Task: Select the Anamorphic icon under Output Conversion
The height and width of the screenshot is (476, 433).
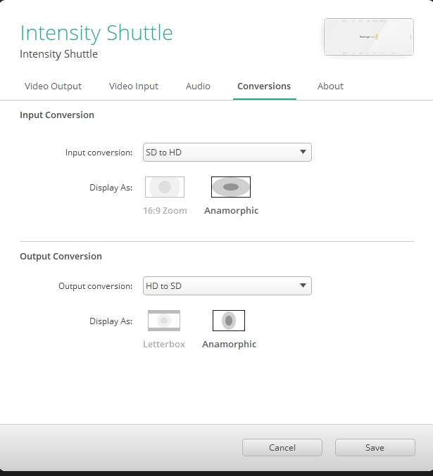Action: [229, 321]
